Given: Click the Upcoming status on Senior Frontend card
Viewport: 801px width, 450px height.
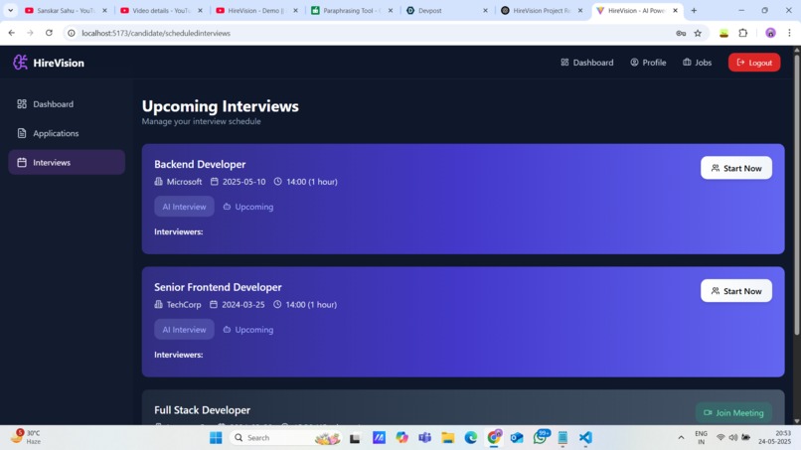Looking at the screenshot, I should pyautogui.click(x=248, y=330).
